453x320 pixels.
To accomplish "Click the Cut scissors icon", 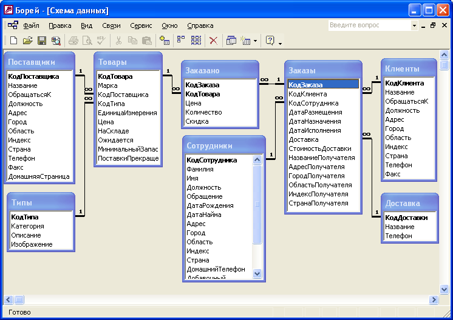I will (x=118, y=41).
